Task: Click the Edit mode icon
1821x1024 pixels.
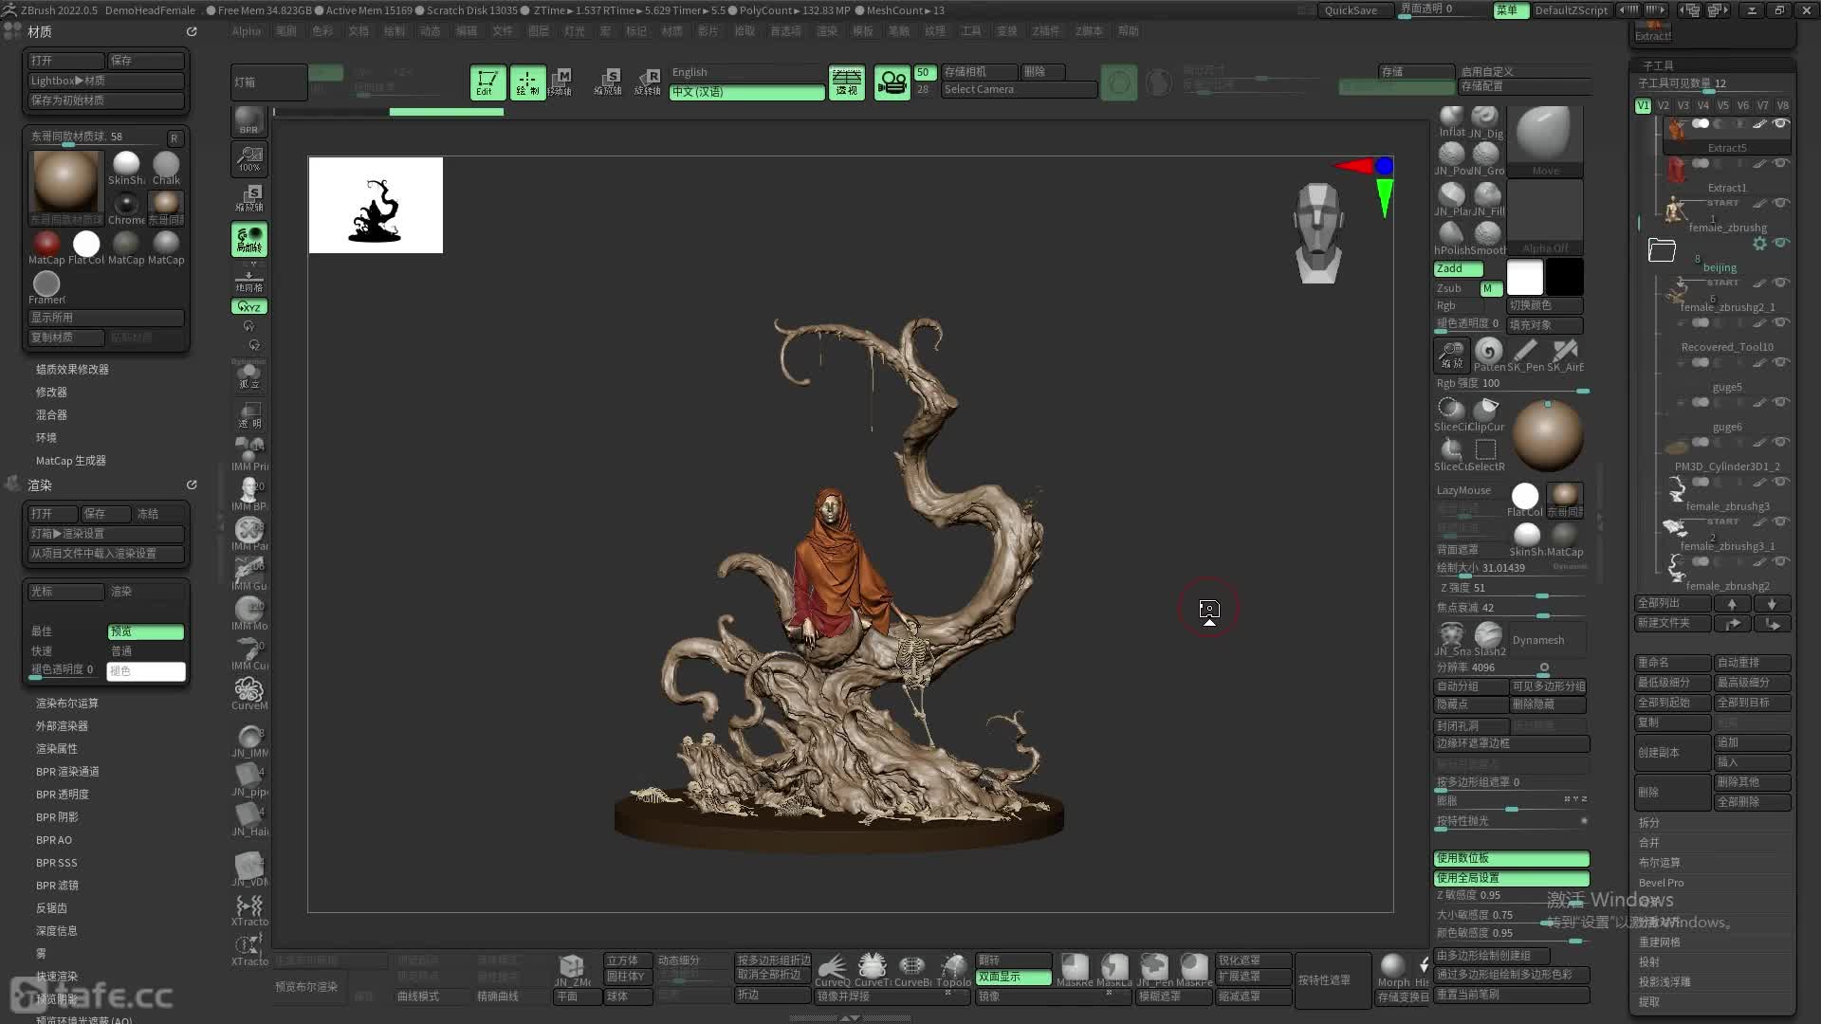Action: tap(487, 82)
